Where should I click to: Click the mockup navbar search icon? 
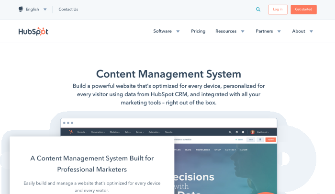coord(230,132)
